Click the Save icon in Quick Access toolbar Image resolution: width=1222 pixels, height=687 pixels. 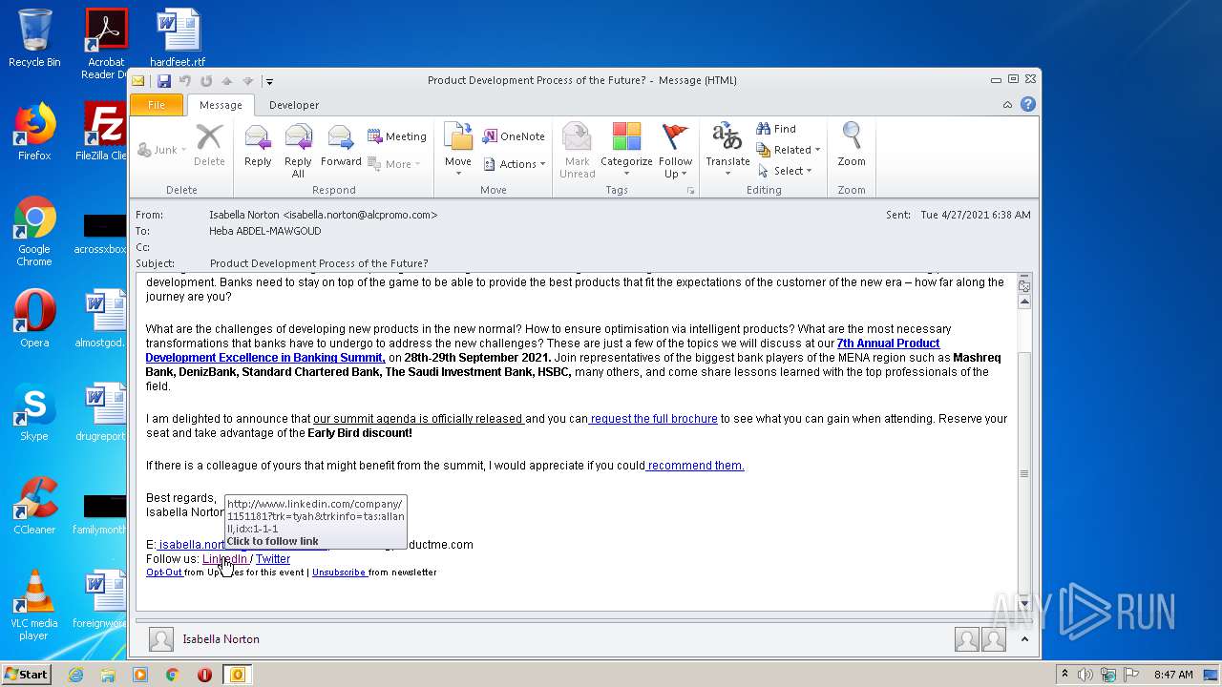(x=164, y=81)
